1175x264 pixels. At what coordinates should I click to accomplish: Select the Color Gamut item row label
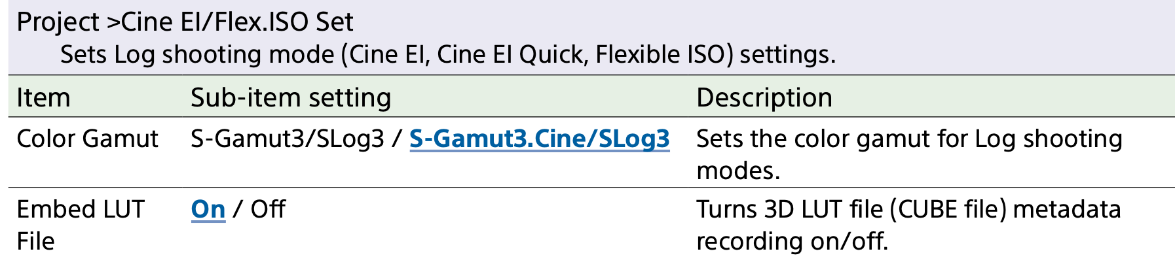(87, 139)
